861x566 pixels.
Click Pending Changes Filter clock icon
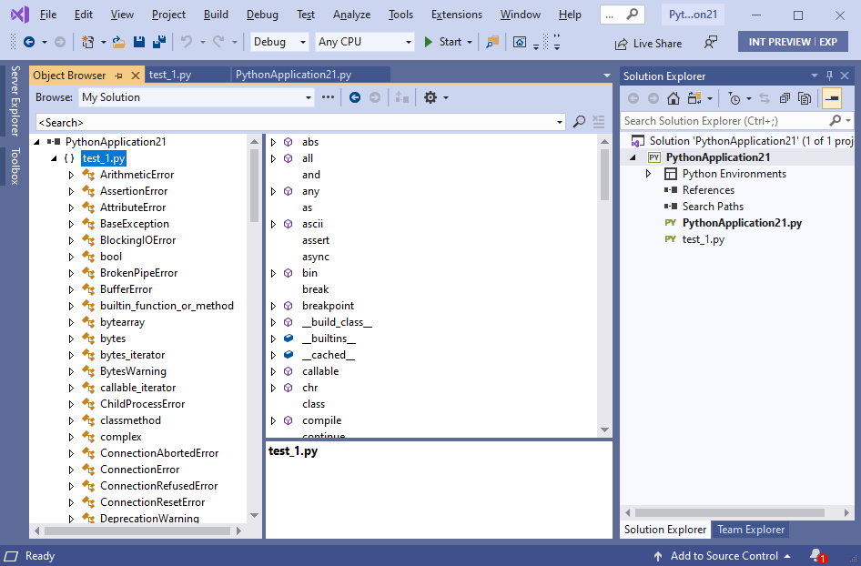coord(734,98)
